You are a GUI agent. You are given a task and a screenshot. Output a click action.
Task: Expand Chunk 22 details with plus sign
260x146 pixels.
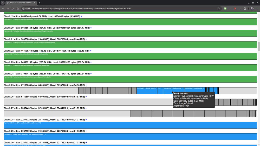point(91,51)
